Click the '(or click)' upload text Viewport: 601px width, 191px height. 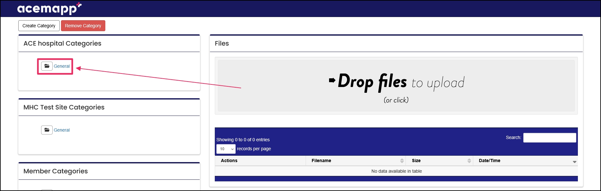396,100
